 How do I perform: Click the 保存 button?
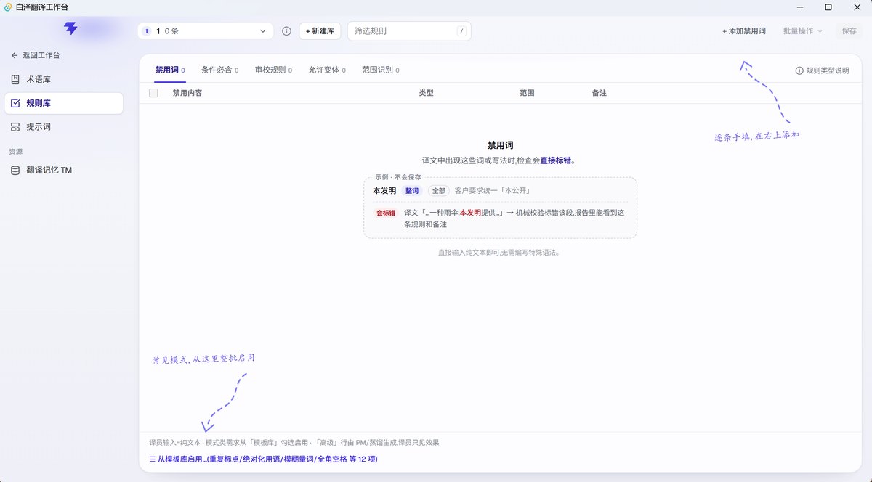coord(849,31)
